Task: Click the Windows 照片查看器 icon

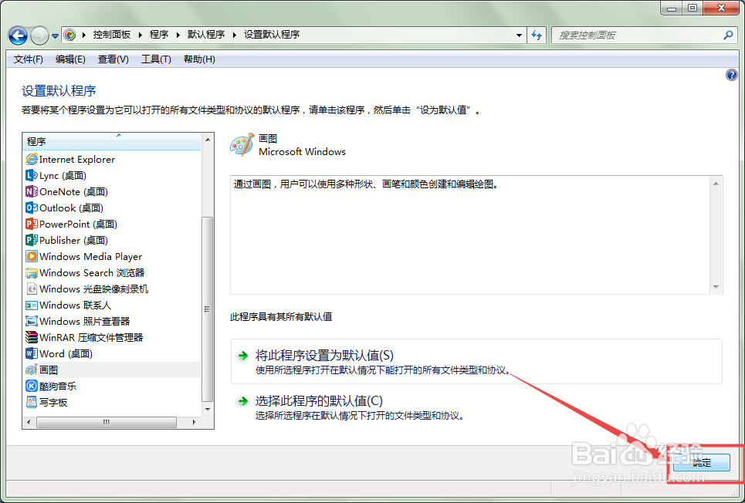Action: tap(32, 321)
